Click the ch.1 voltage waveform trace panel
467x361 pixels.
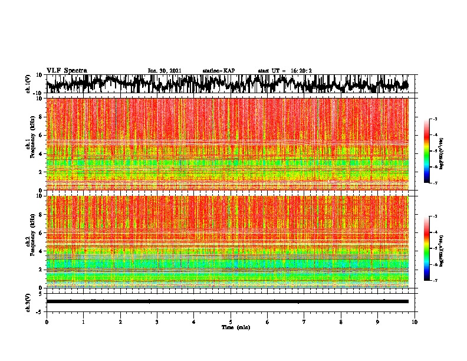coord(231,84)
